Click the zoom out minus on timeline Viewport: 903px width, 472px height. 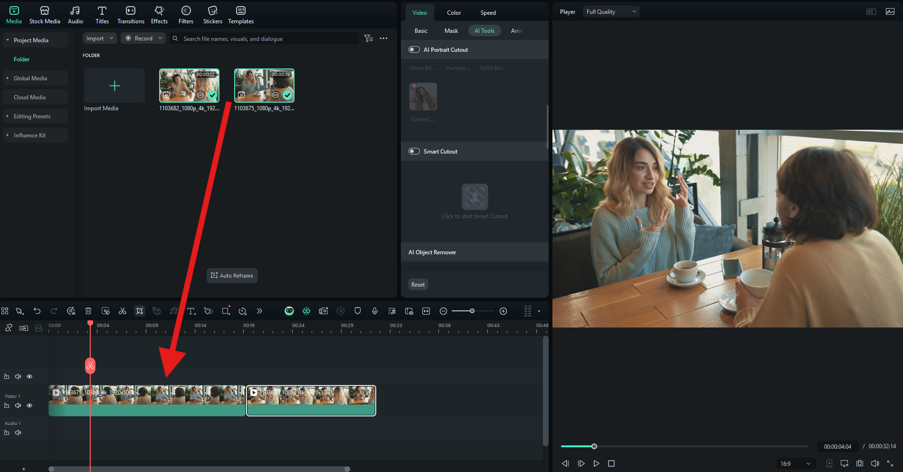[x=443, y=311]
